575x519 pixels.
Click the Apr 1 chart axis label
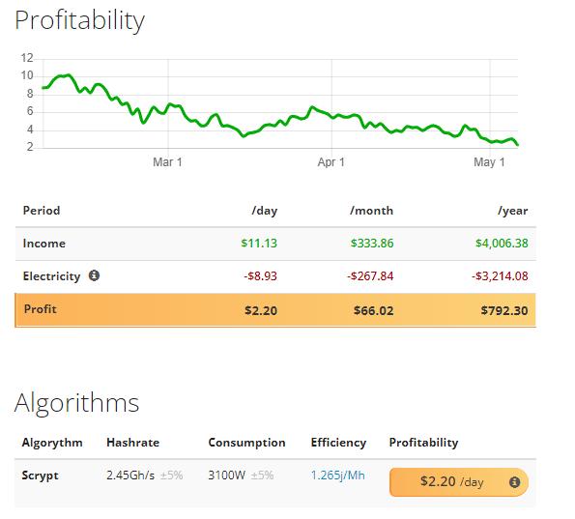click(x=331, y=161)
